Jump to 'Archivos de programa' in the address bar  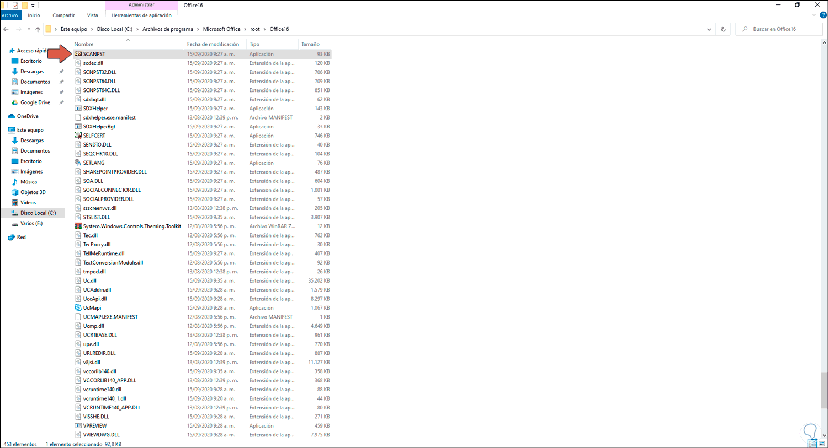click(168, 29)
